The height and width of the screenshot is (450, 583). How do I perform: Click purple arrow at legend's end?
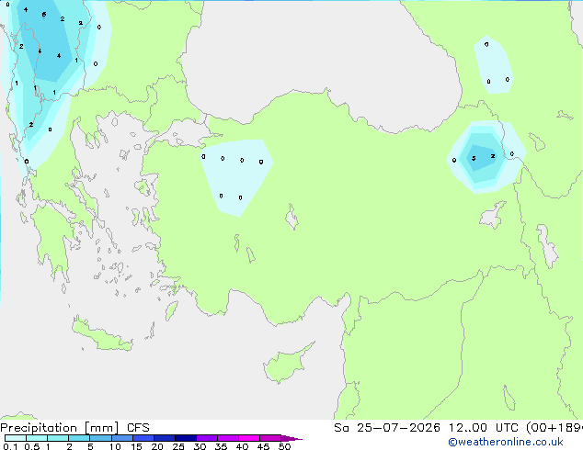coord(291,438)
